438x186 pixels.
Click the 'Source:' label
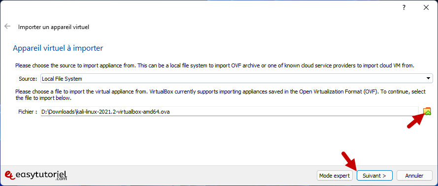tap(28, 79)
